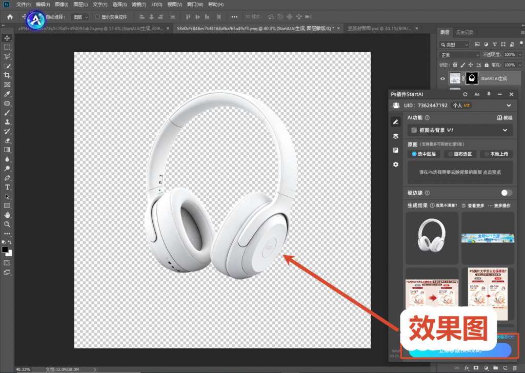Toggle the layer filter switch

521,44
